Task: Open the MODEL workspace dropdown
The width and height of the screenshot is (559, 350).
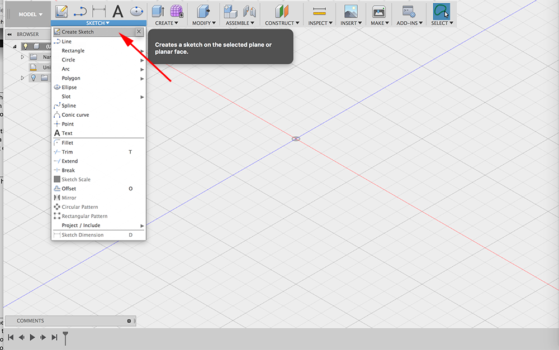Action: pyautogui.click(x=30, y=15)
